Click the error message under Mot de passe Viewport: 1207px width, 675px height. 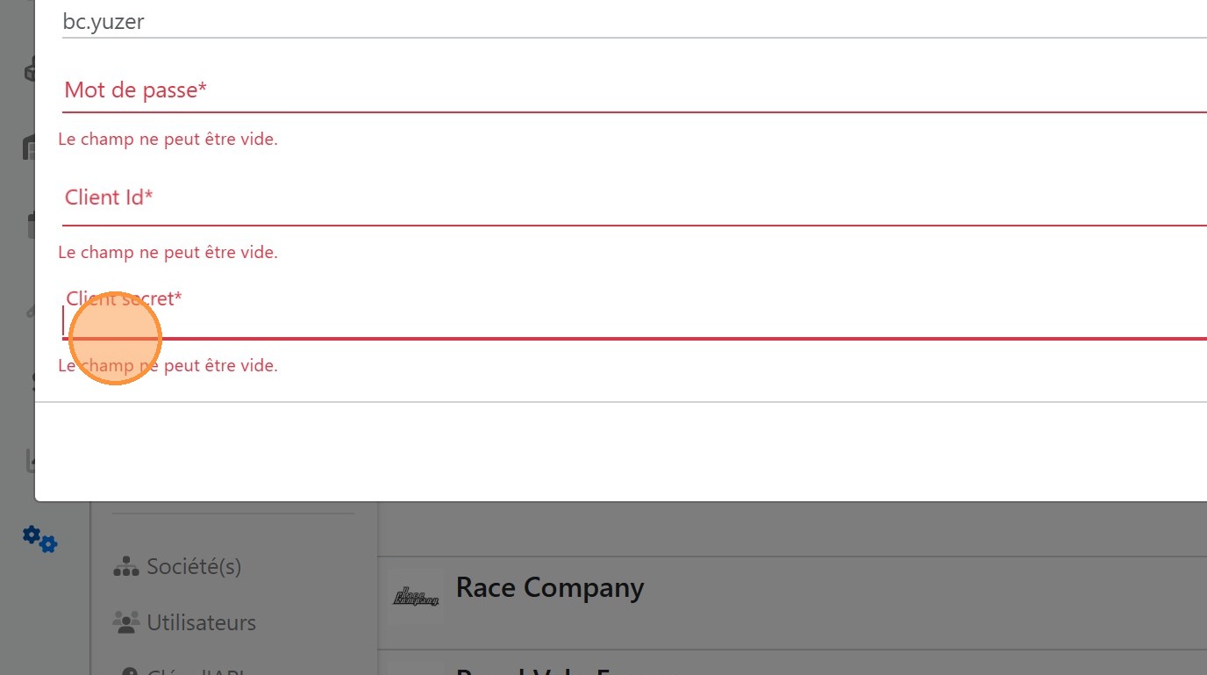tap(168, 140)
